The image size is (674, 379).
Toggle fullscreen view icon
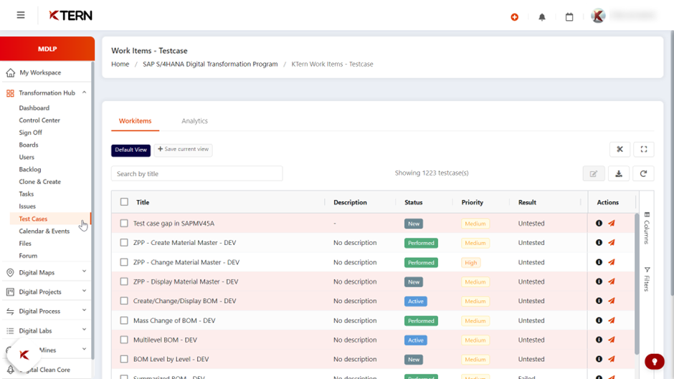pyautogui.click(x=644, y=150)
